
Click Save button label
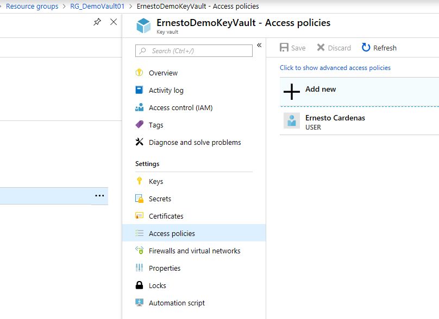[x=298, y=48]
